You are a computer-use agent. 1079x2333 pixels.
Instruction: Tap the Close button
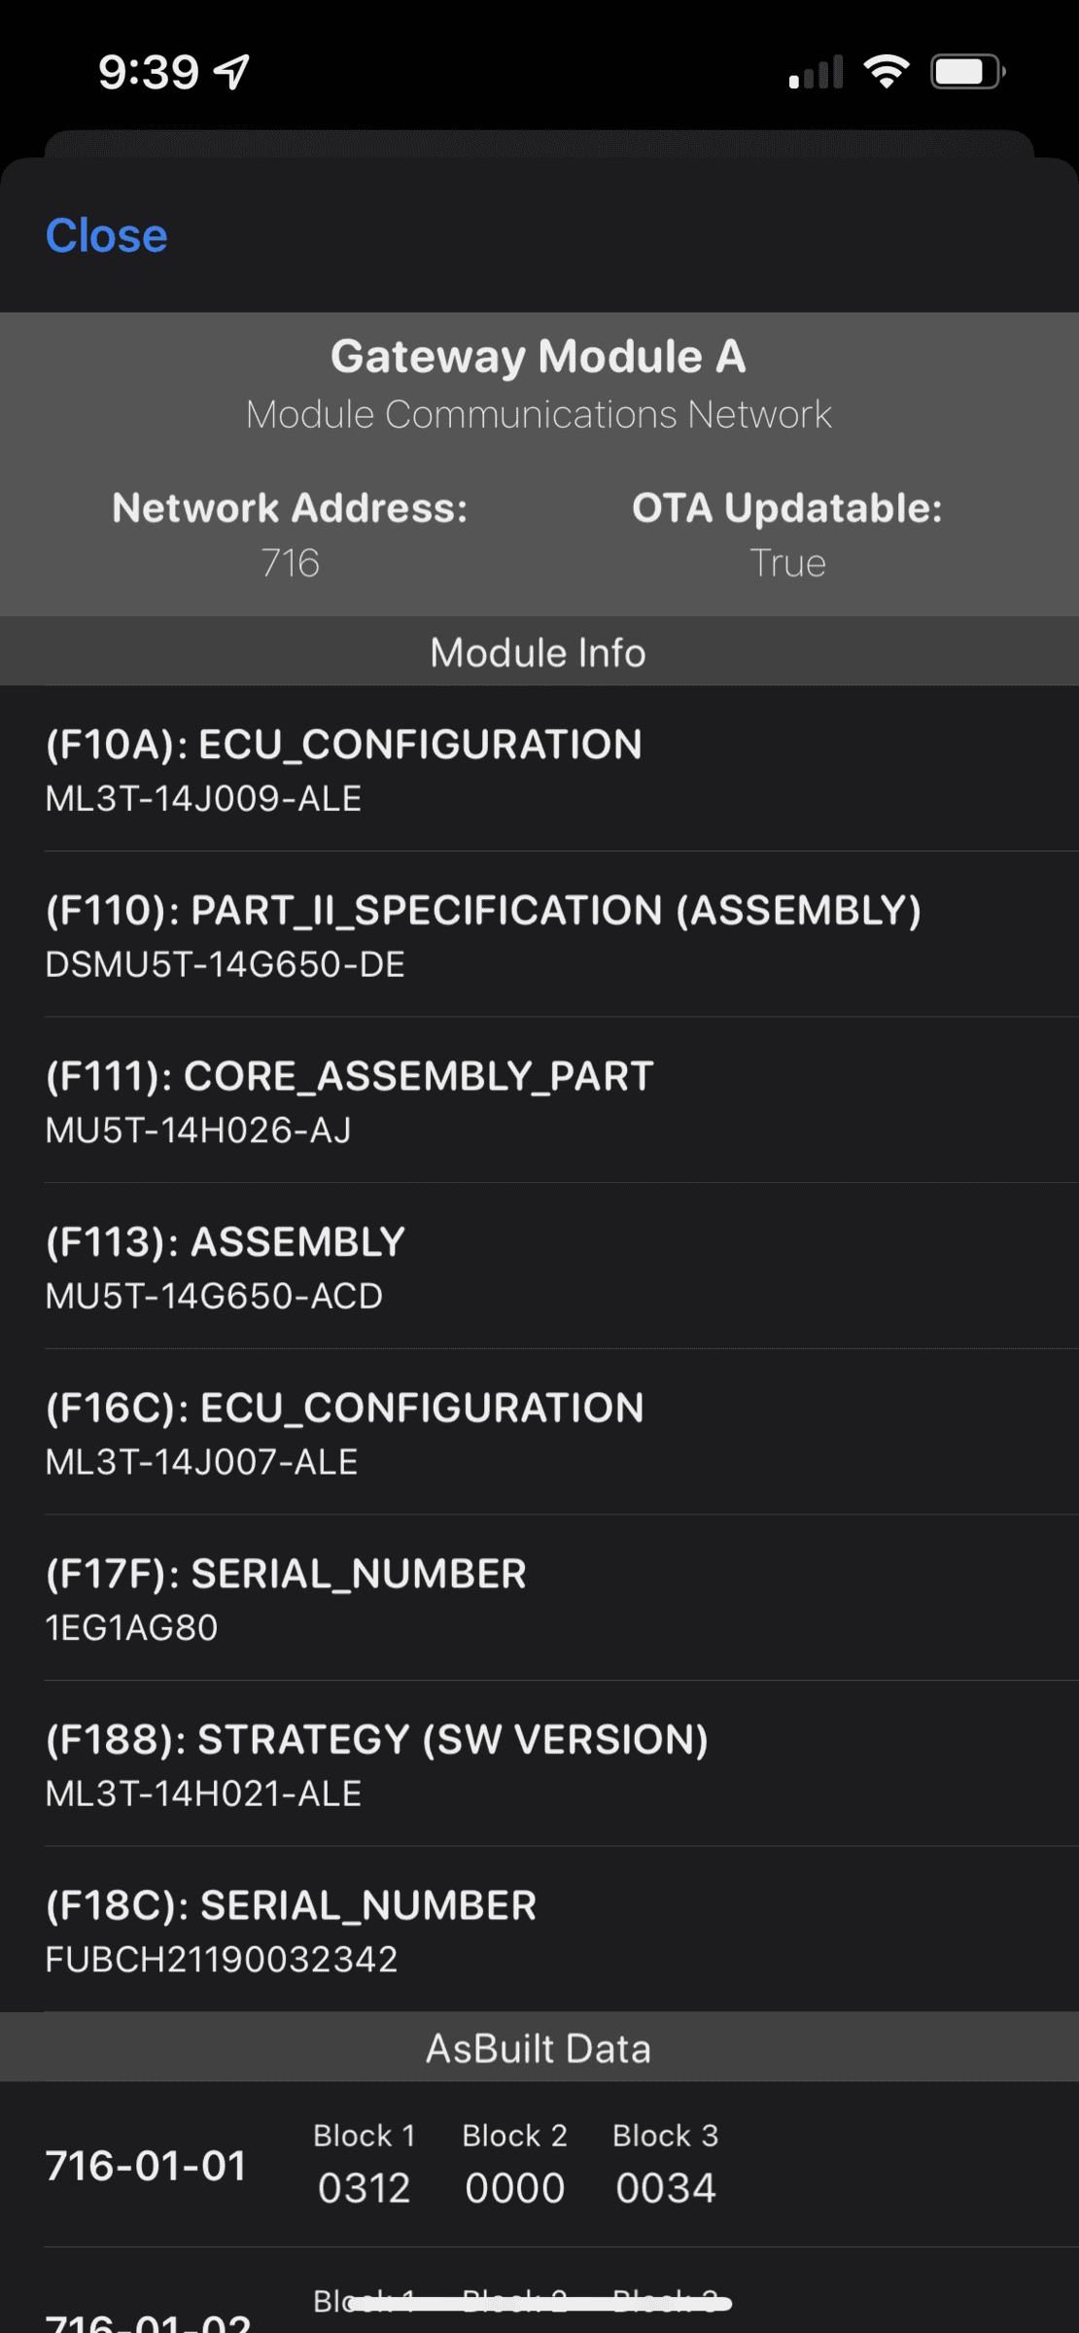point(107,236)
